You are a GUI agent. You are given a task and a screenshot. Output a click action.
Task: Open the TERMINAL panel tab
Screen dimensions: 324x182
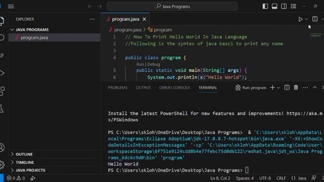pos(208,87)
